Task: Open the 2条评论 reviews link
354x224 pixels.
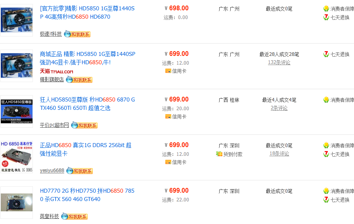Action: 279,108
